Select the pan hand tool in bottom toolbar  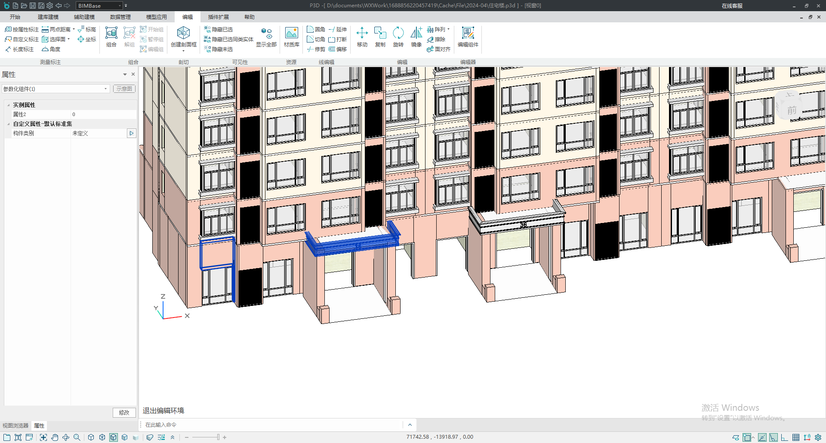(x=55, y=437)
